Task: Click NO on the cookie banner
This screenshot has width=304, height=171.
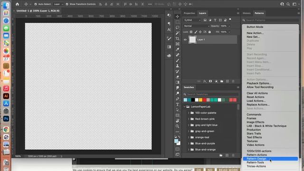Action: [x=210, y=170]
